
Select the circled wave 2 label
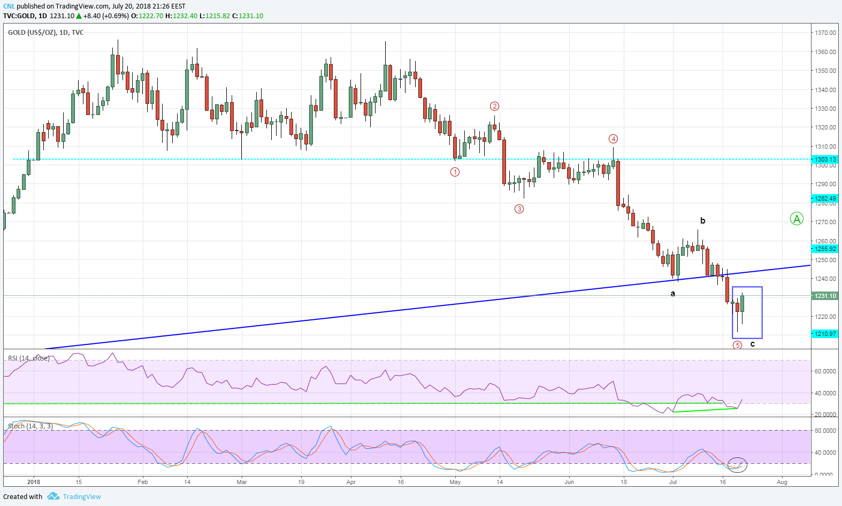pyautogui.click(x=495, y=106)
